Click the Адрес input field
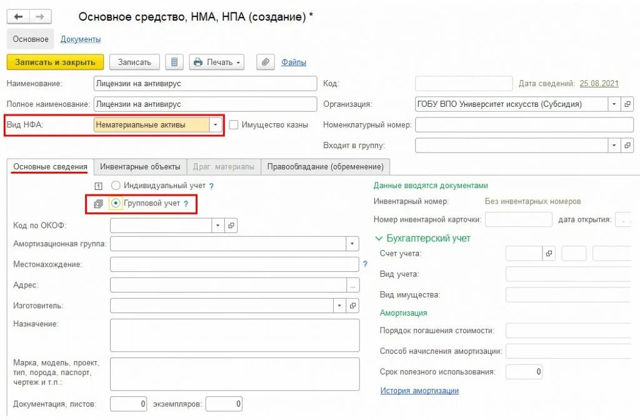 229,285
